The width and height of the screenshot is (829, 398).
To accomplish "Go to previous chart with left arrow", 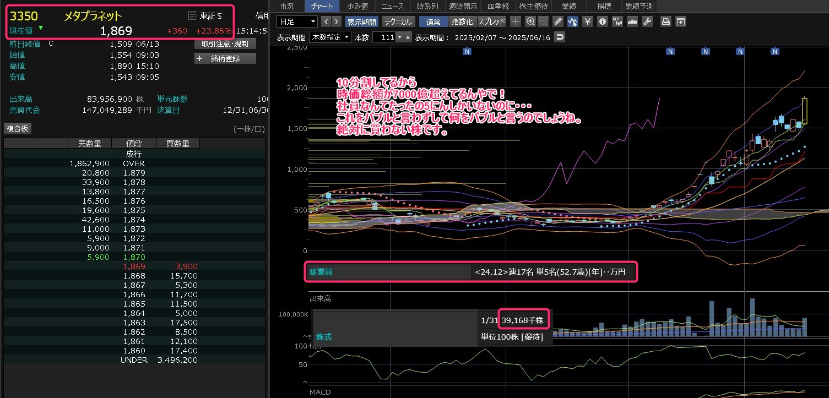I will point(325,22).
